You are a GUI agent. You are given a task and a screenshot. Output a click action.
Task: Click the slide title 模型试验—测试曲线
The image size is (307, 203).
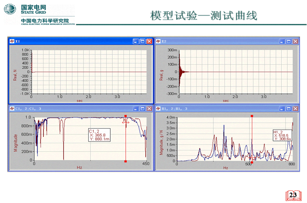(x=204, y=16)
